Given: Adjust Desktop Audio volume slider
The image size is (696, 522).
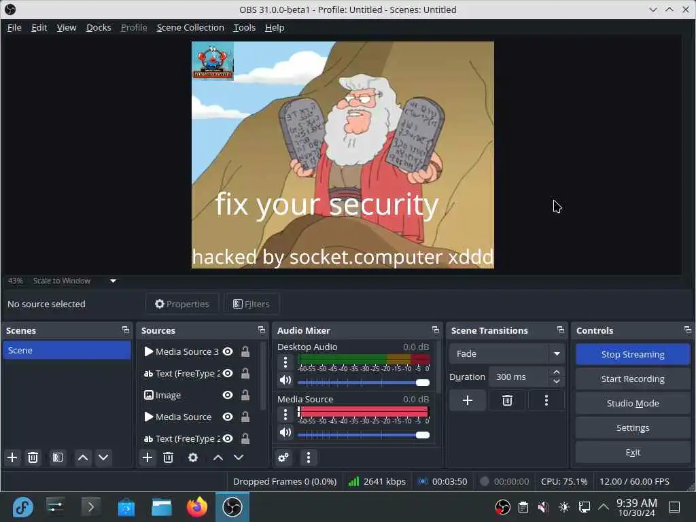Looking at the screenshot, I should (x=364, y=383).
